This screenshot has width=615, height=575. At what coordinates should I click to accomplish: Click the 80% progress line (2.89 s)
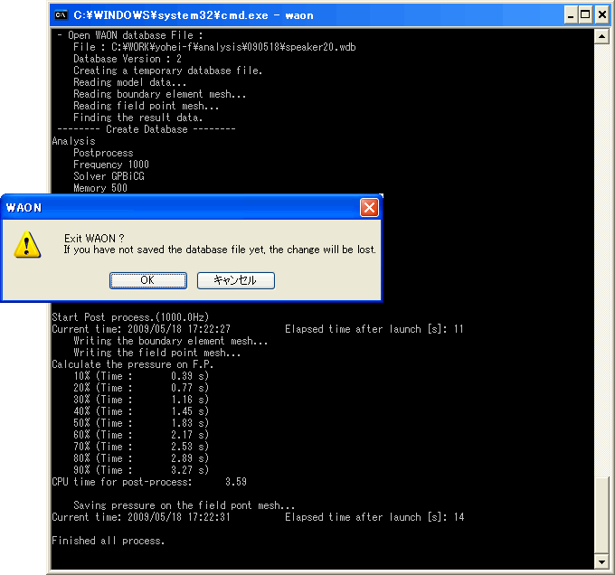tap(141, 458)
